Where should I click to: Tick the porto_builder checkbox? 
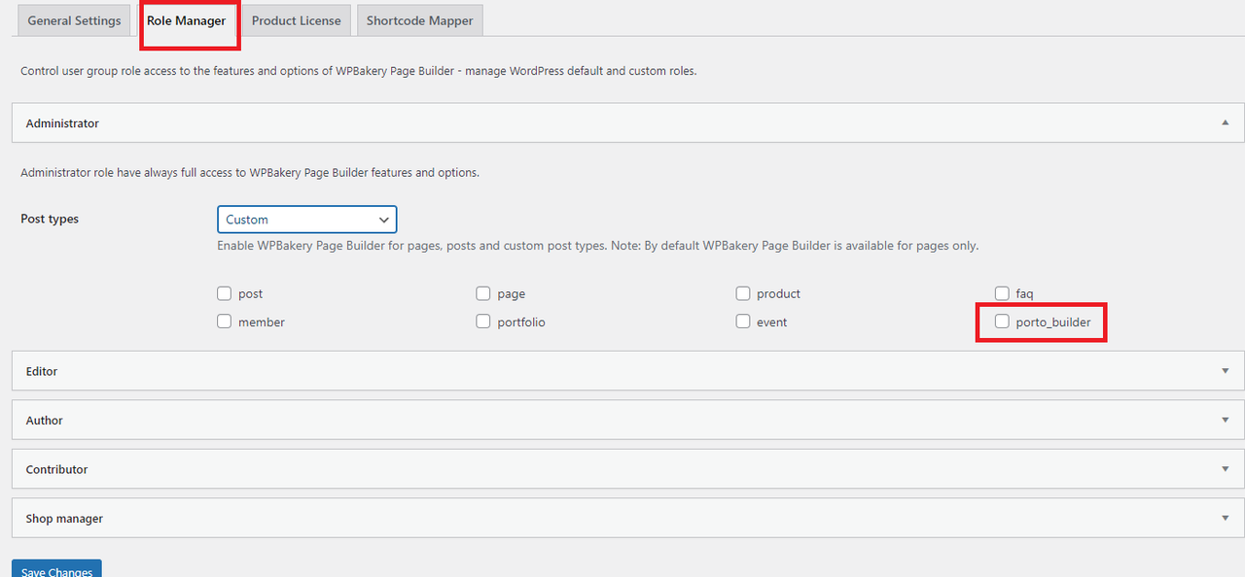[x=1002, y=322]
